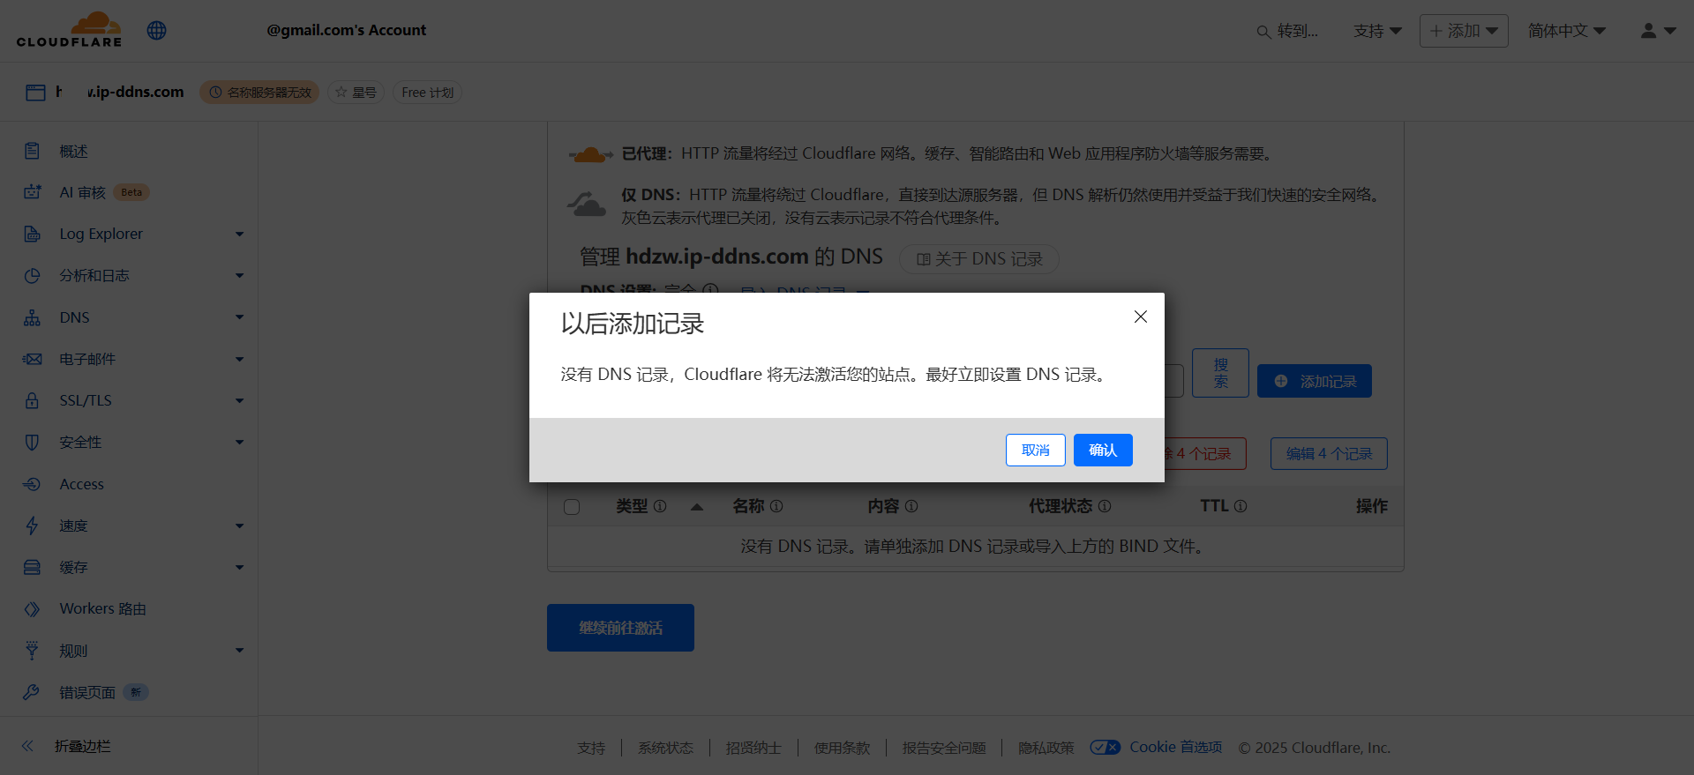The image size is (1694, 775).
Task: Click the globe icon in header
Action: coord(157,30)
